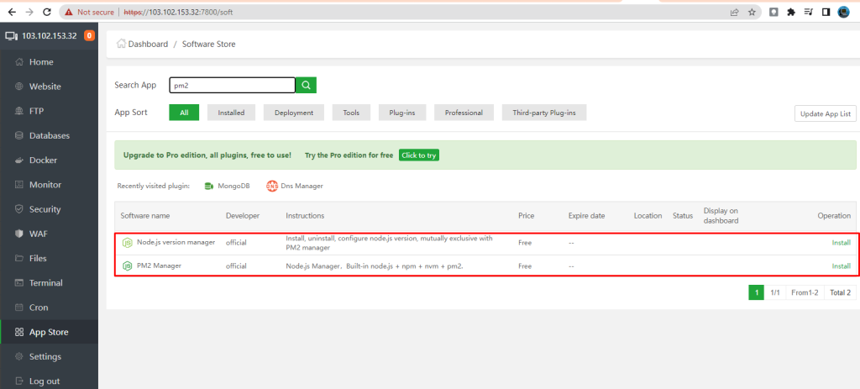
Task: Open the media control icon in toolbar
Action: tap(808, 12)
